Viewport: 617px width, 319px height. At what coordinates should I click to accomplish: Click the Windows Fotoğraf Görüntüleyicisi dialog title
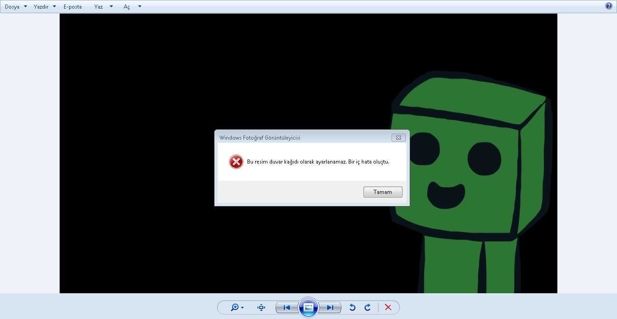coord(260,137)
